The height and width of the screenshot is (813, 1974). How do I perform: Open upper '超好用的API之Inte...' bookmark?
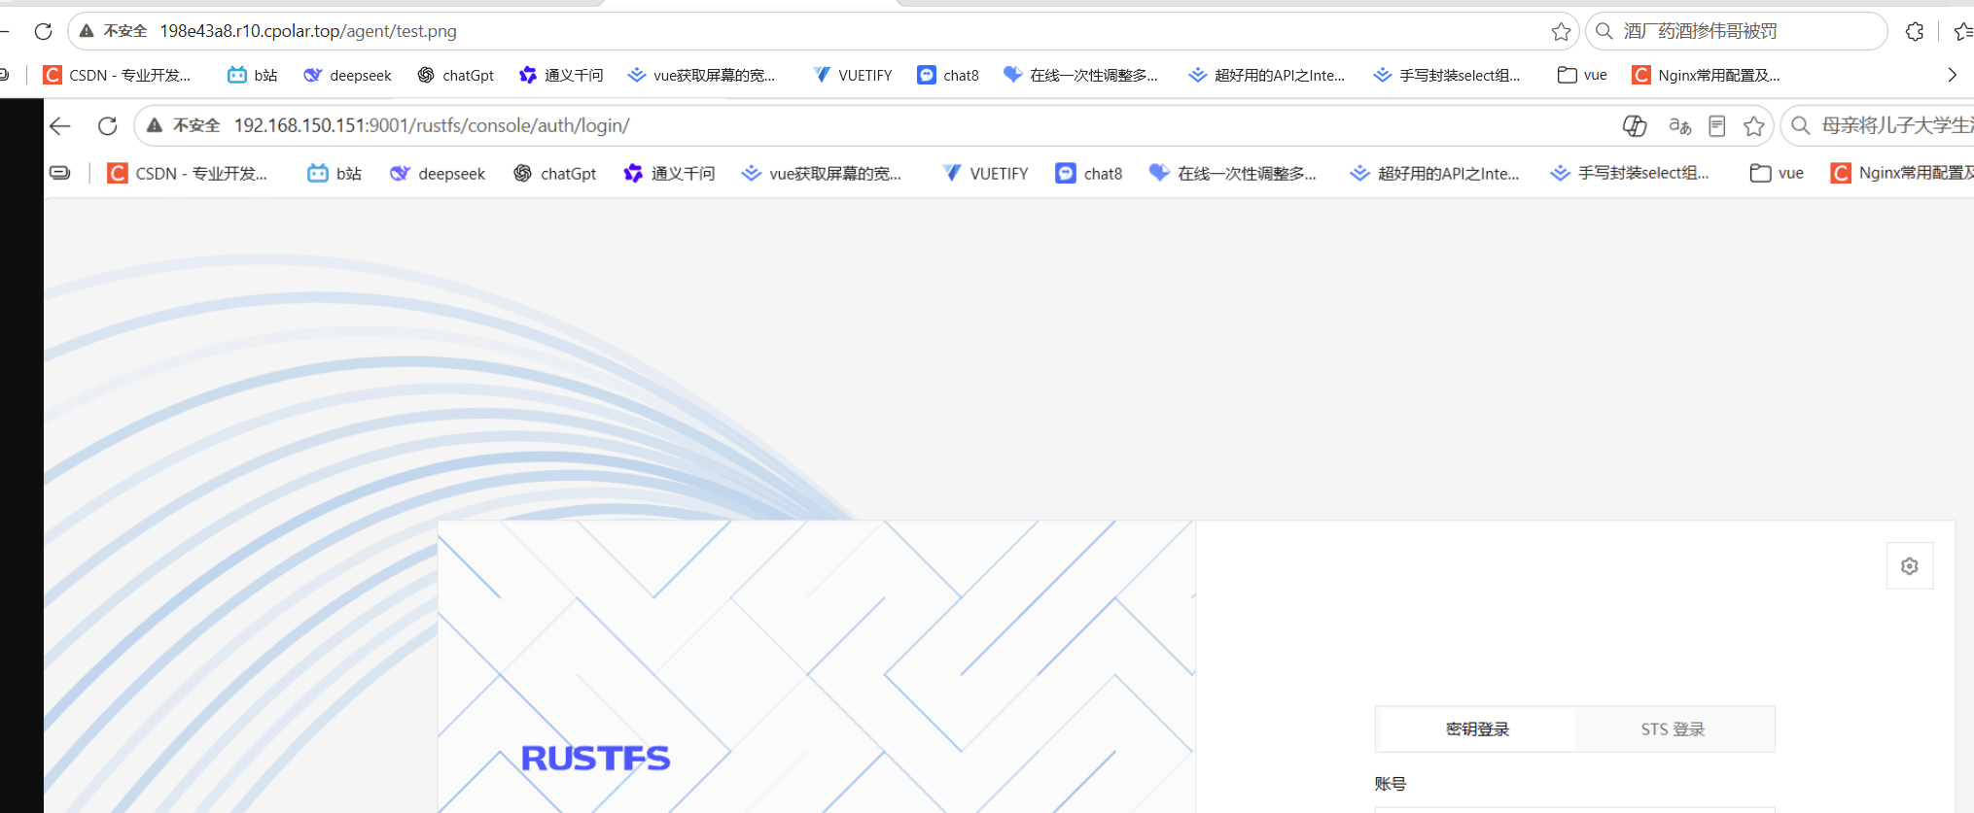tap(1266, 75)
